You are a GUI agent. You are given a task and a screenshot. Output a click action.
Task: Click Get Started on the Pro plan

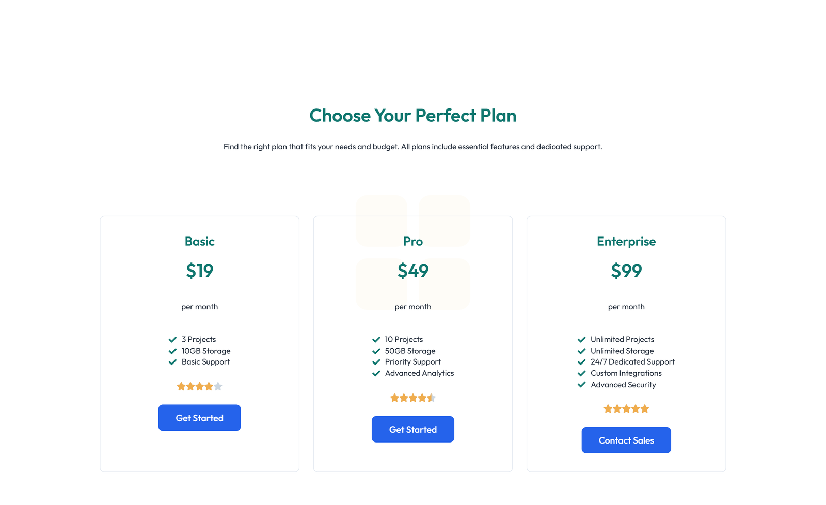412,429
